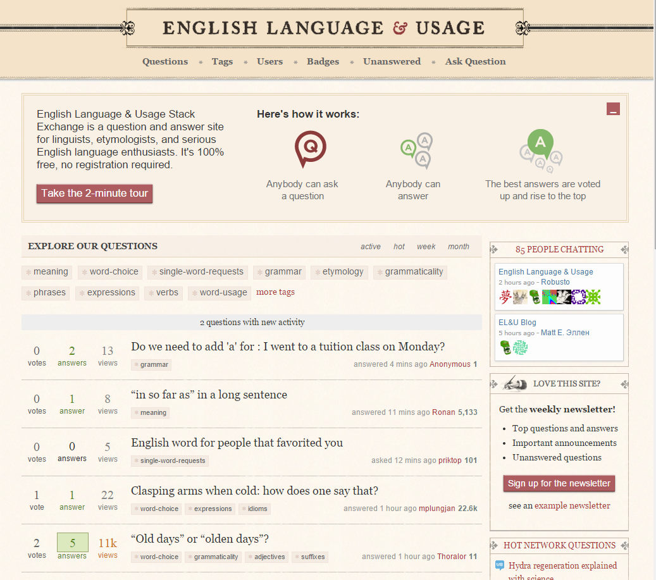The image size is (656, 580).
Task: Filter by the 'etymology' tag
Action: tap(342, 272)
